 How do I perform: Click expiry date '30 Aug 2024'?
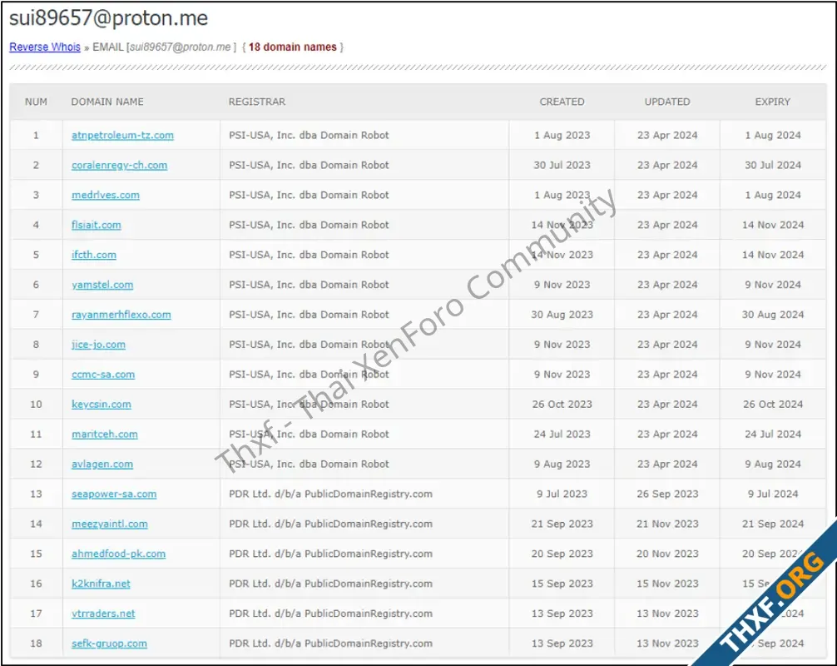click(773, 315)
